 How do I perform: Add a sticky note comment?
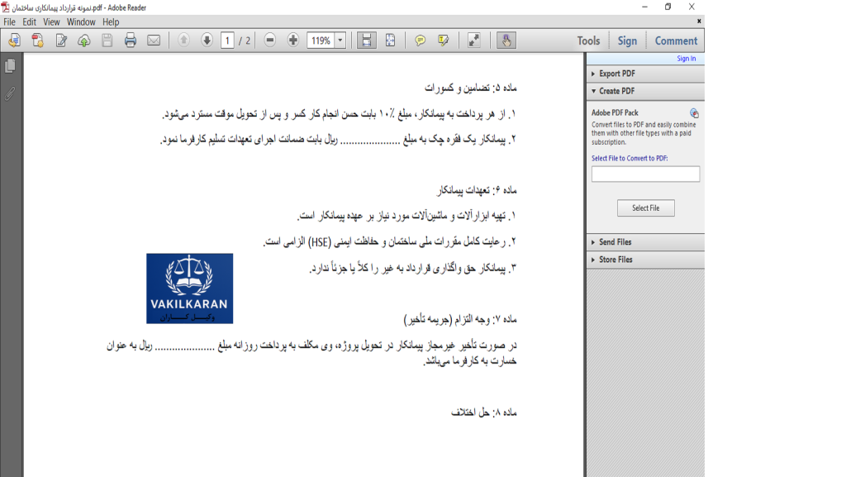click(421, 41)
